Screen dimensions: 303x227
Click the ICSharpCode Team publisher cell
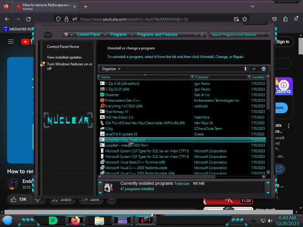(208, 129)
